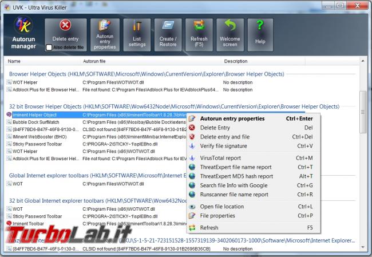
Task: Open ThreatExpert file name report
Action: pyautogui.click(x=253, y=167)
